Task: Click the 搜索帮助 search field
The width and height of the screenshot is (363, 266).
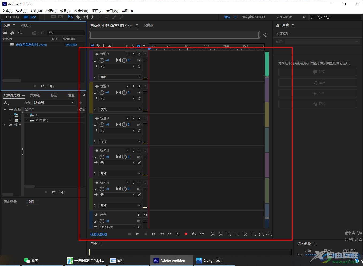Action: click(x=335, y=17)
